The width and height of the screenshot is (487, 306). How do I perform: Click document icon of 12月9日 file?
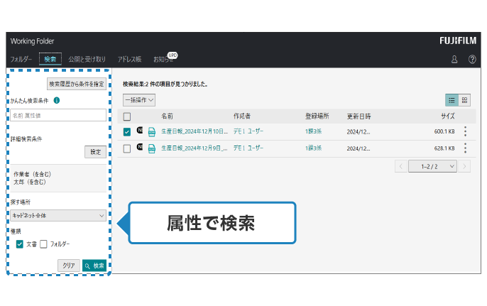tap(152, 148)
